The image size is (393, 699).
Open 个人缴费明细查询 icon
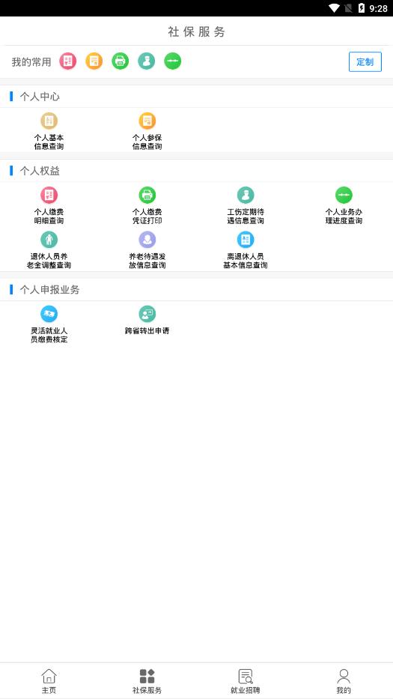(49, 196)
